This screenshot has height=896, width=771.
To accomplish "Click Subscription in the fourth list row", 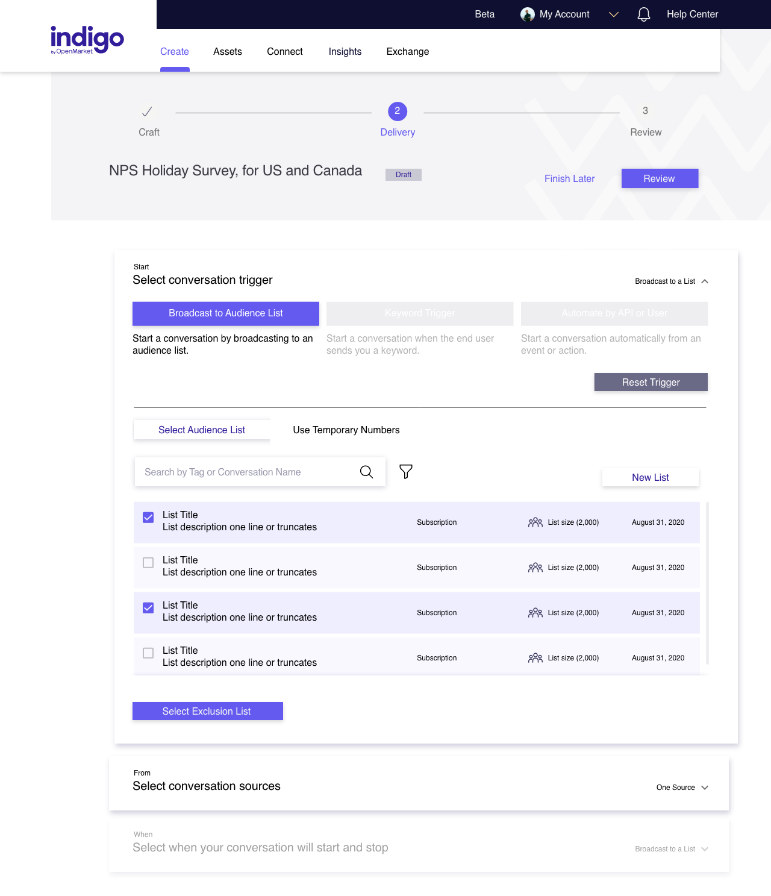I will coord(437,658).
